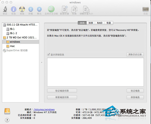Click the 文件夹数量 0 value
The width and height of the screenshot is (151, 124).
34,118
